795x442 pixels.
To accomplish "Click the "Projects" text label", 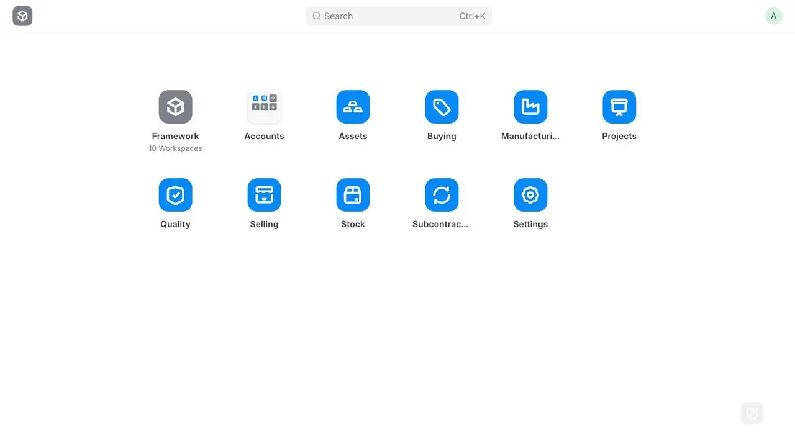I will (x=619, y=136).
